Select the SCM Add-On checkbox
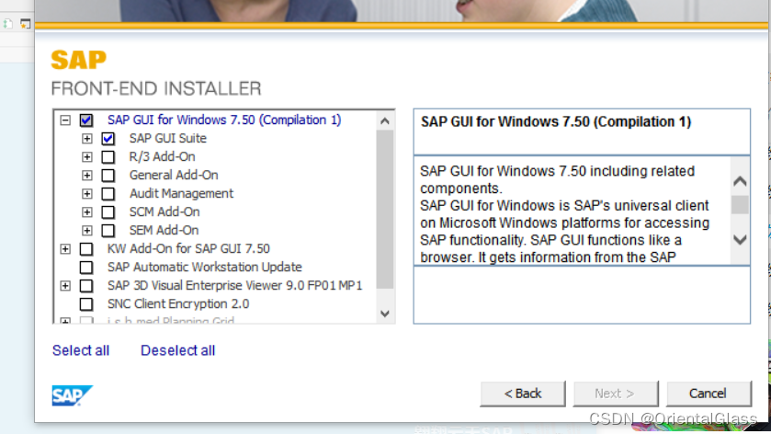Image resolution: width=771 pixels, height=434 pixels. tap(108, 212)
